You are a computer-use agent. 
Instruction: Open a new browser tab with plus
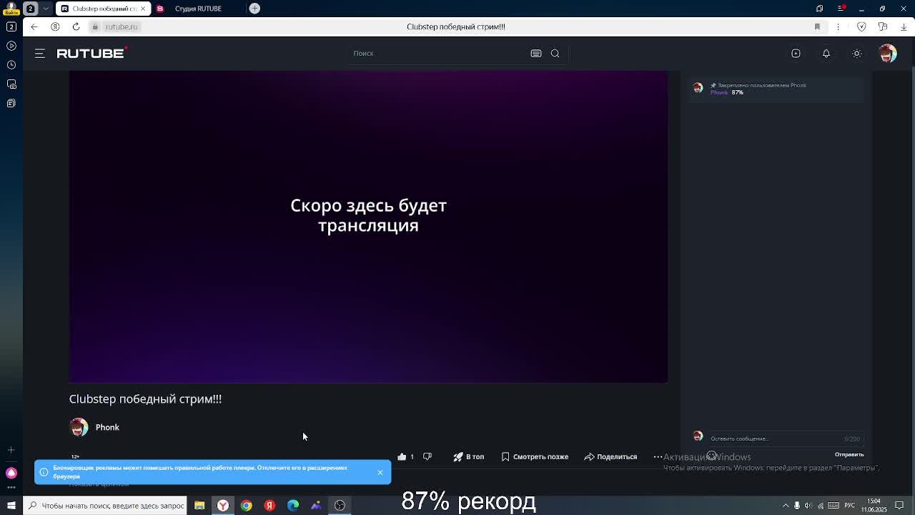tap(254, 9)
